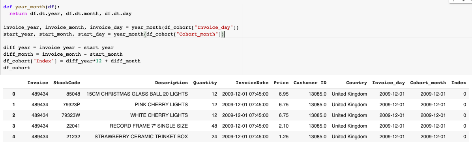Click the StockCode column header
The width and height of the screenshot is (472, 143).
coord(67,83)
